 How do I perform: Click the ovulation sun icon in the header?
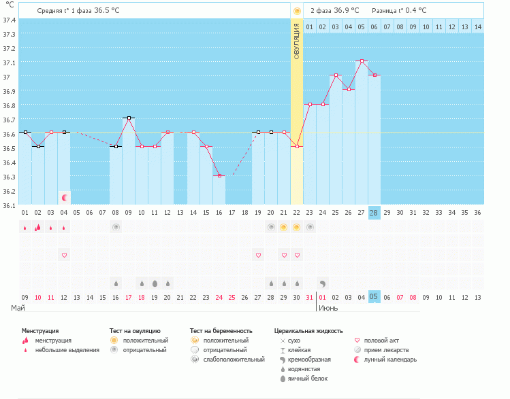click(297, 11)
